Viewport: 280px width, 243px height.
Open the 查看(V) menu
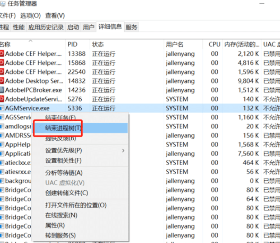click(x=55, y=16)
